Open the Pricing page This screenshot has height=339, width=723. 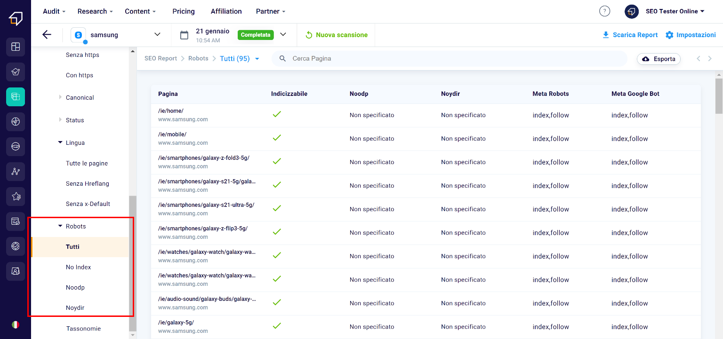(x=184, y=11)
